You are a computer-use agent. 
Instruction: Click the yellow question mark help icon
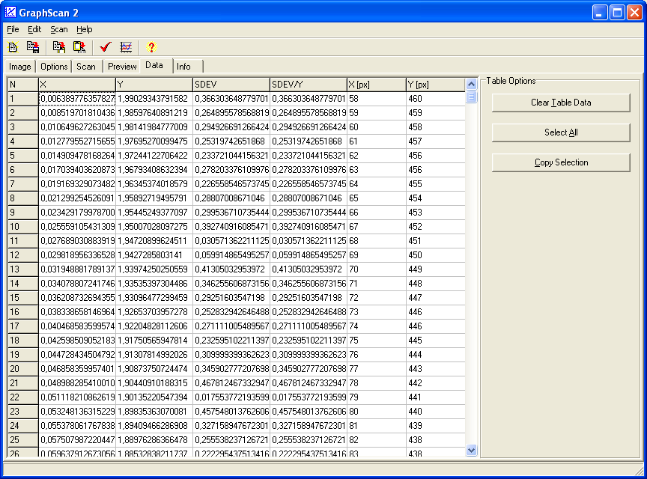pyautogui.click(x=151, y=47)
